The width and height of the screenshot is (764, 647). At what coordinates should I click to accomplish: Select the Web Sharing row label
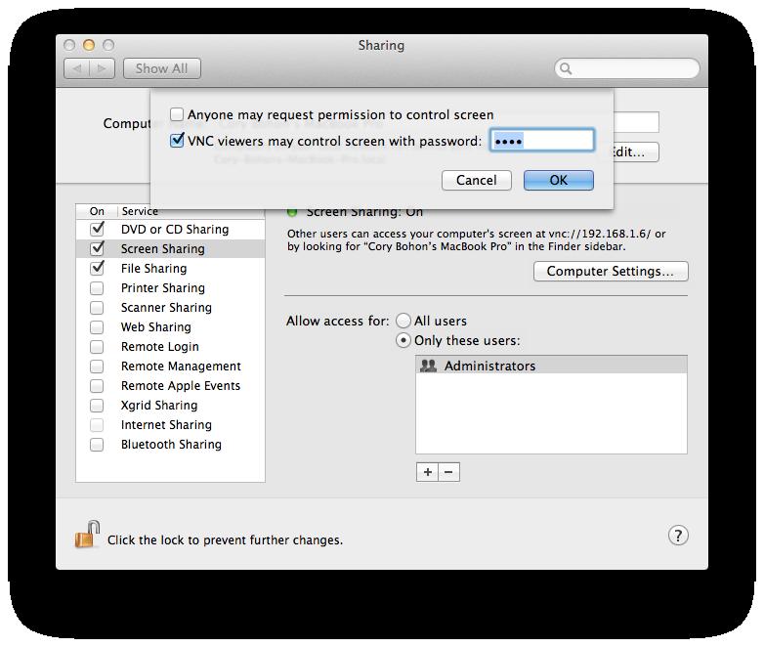click(156, 327)
